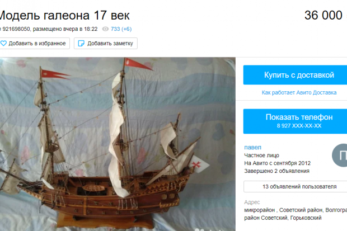Add listing to favorites via Добавить в избранное
347x231 pixels.
click(x=35, y=44)
